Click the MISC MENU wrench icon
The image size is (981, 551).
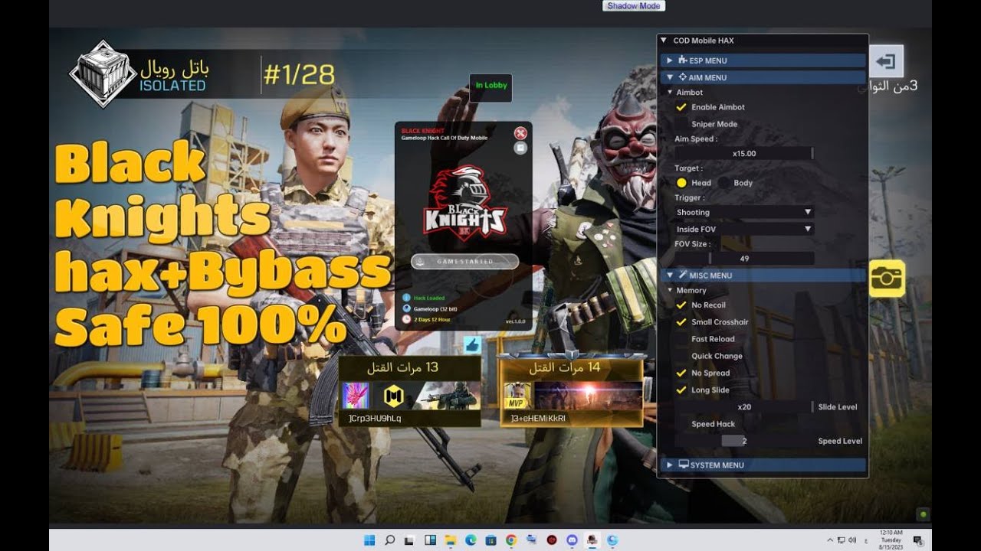point(683,275)
